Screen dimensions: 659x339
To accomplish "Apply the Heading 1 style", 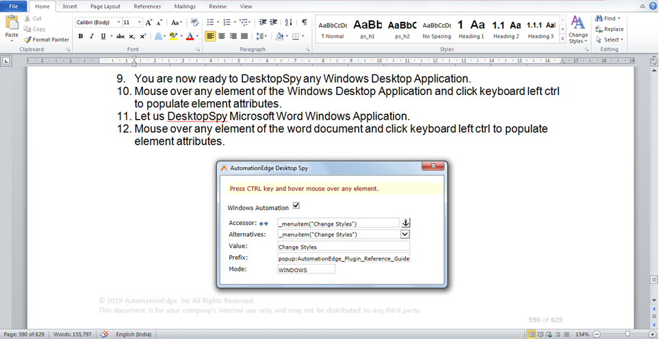I will click(x=471, y=29).
